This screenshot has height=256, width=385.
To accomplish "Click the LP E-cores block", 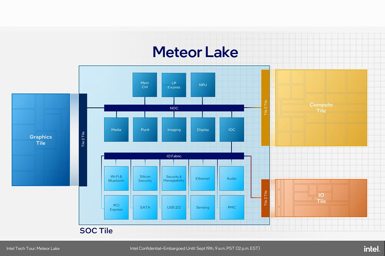I will (x=174, y=85).
